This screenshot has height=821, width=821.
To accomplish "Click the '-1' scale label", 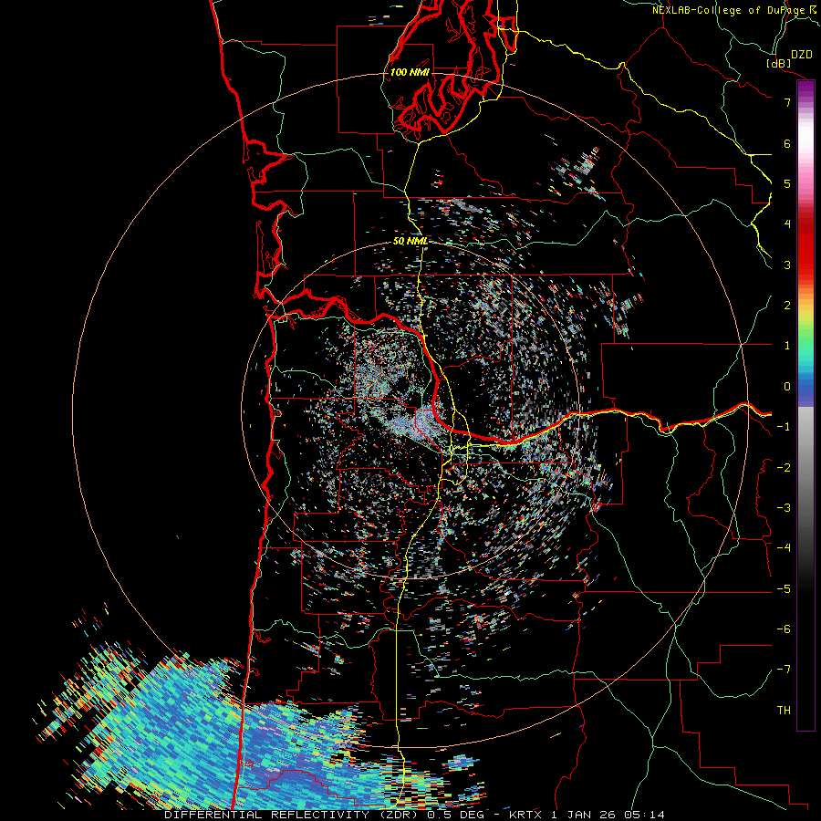I will coord(784,427).
